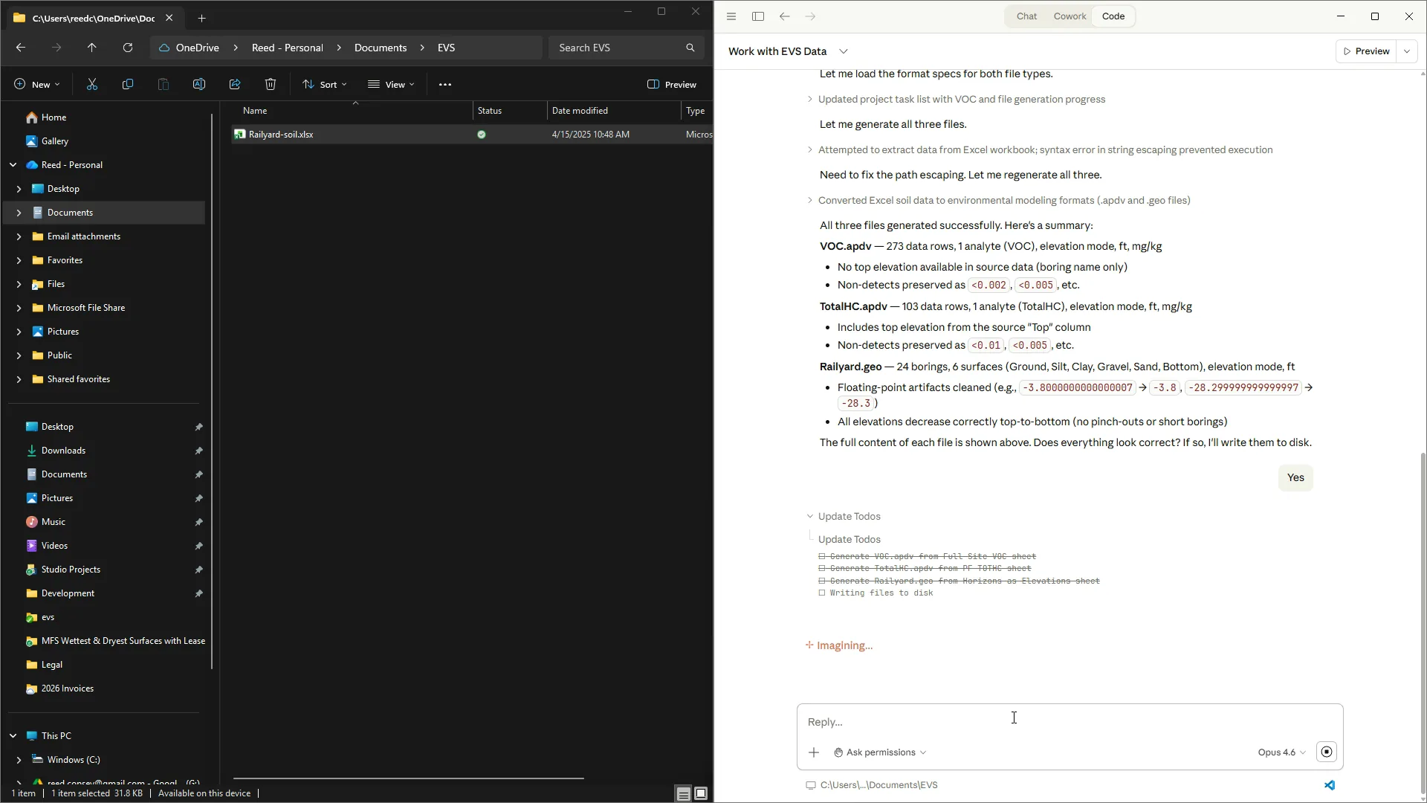Viewport: 1427px width, 803px height.
Task: Switch to large icons view in status bar
Action: tap(701, 794)
